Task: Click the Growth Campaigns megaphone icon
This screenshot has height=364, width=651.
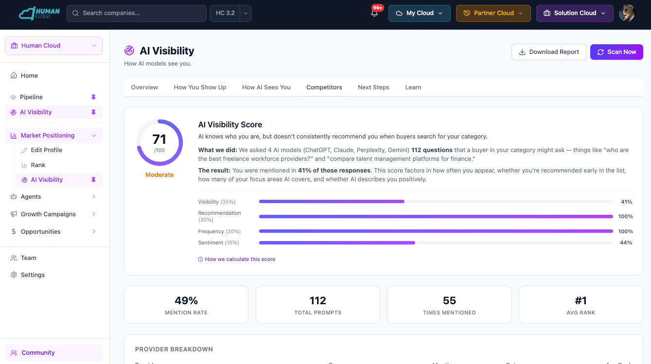Action: coord(14,214)
